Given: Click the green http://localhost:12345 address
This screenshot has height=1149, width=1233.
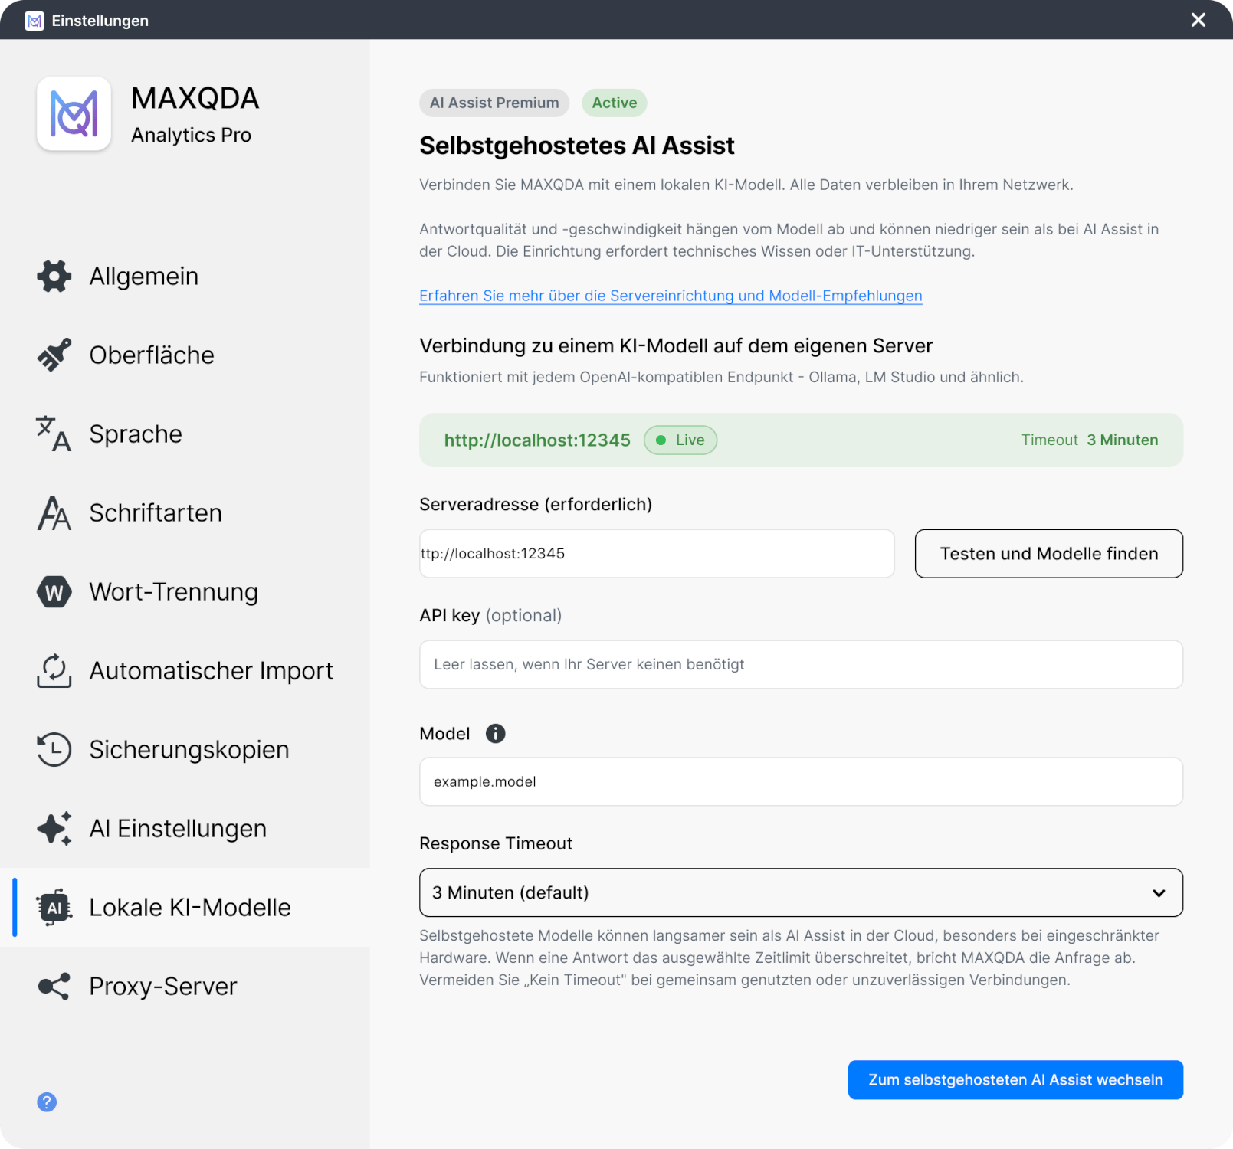Looking at the screenshot, I should pos(537,440).
